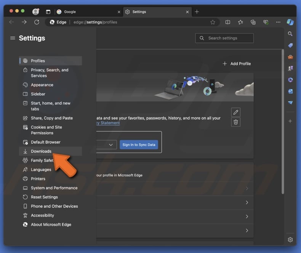Open the Split screen icon

point(228,22)
